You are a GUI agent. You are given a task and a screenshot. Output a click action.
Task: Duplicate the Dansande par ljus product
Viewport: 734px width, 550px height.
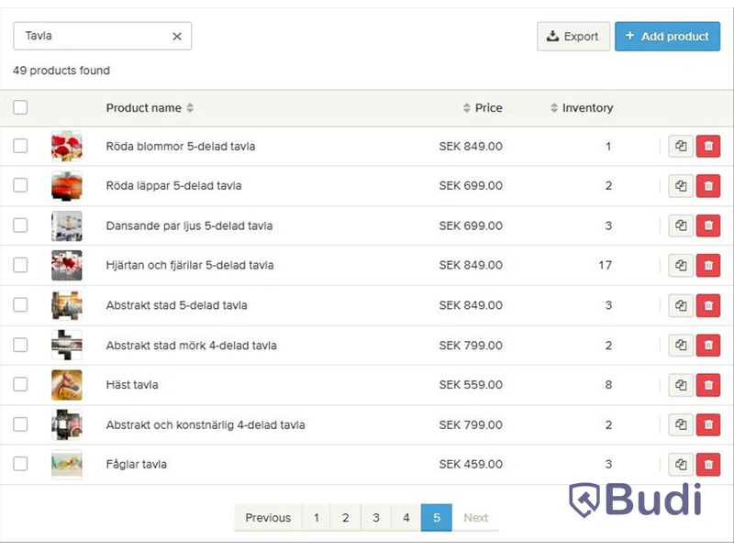(681, 225)
